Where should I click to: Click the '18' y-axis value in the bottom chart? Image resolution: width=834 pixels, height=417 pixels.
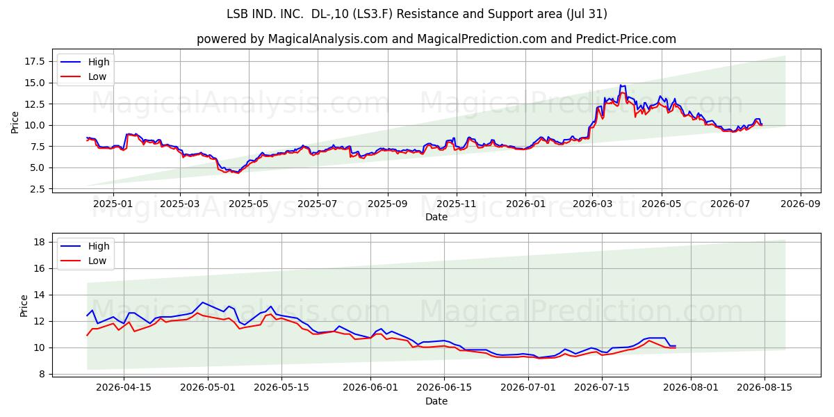40,242
